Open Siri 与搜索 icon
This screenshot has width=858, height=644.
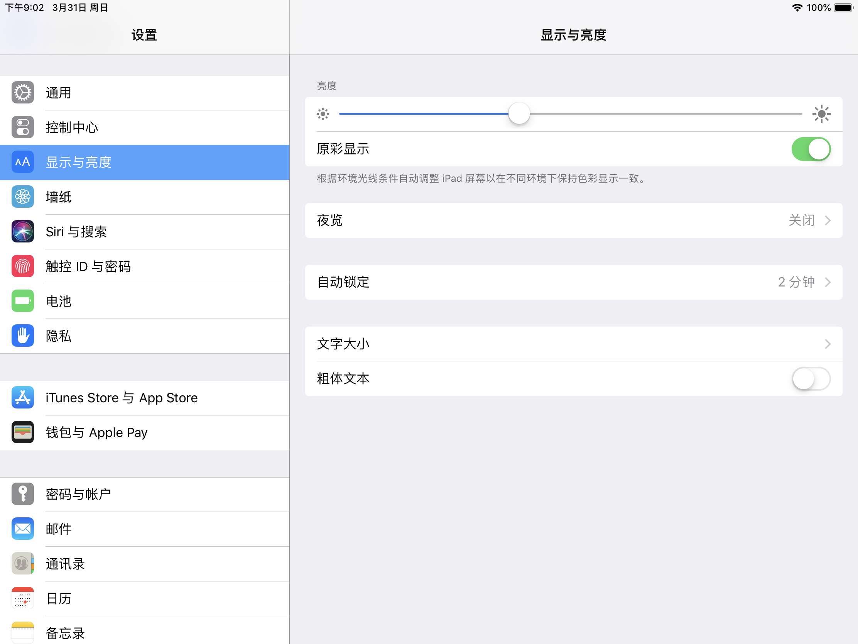pos(22,232)
